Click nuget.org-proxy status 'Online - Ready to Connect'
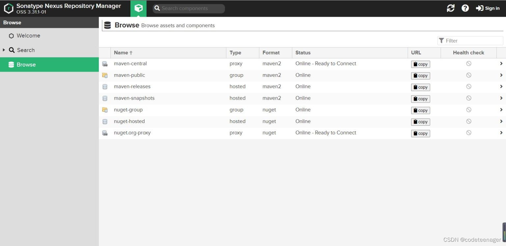This screenshot has width=506, height=246. [x=326, y=133]
